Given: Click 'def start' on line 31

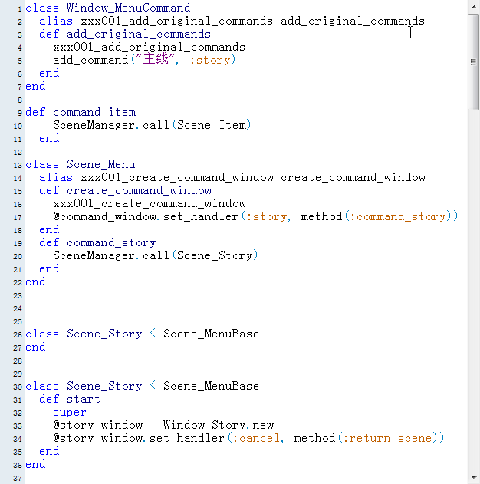Looking at the screenshot, I should tap(70, 400).
